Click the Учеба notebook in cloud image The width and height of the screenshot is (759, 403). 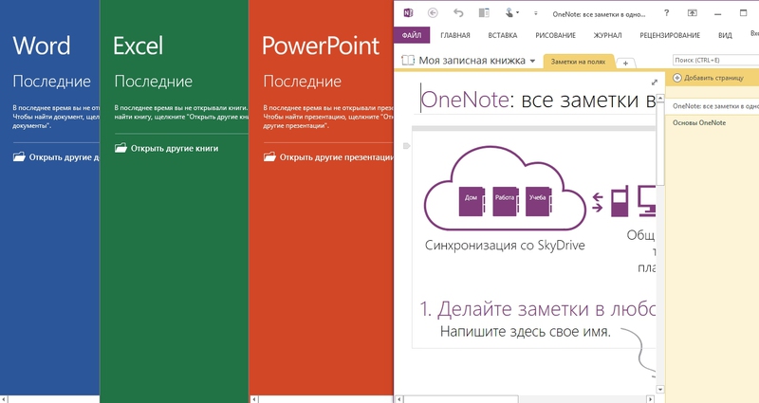tap(538, 201)
